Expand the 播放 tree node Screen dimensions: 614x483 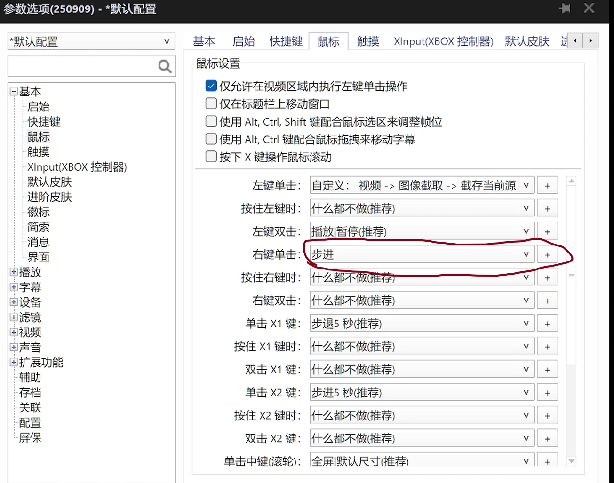coord(14,272)
